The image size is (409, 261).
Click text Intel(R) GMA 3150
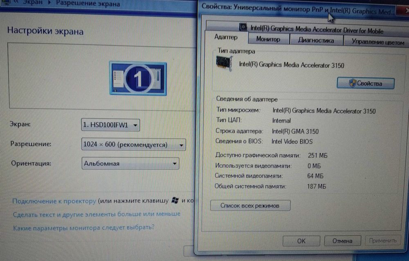[x=295, y=131]
